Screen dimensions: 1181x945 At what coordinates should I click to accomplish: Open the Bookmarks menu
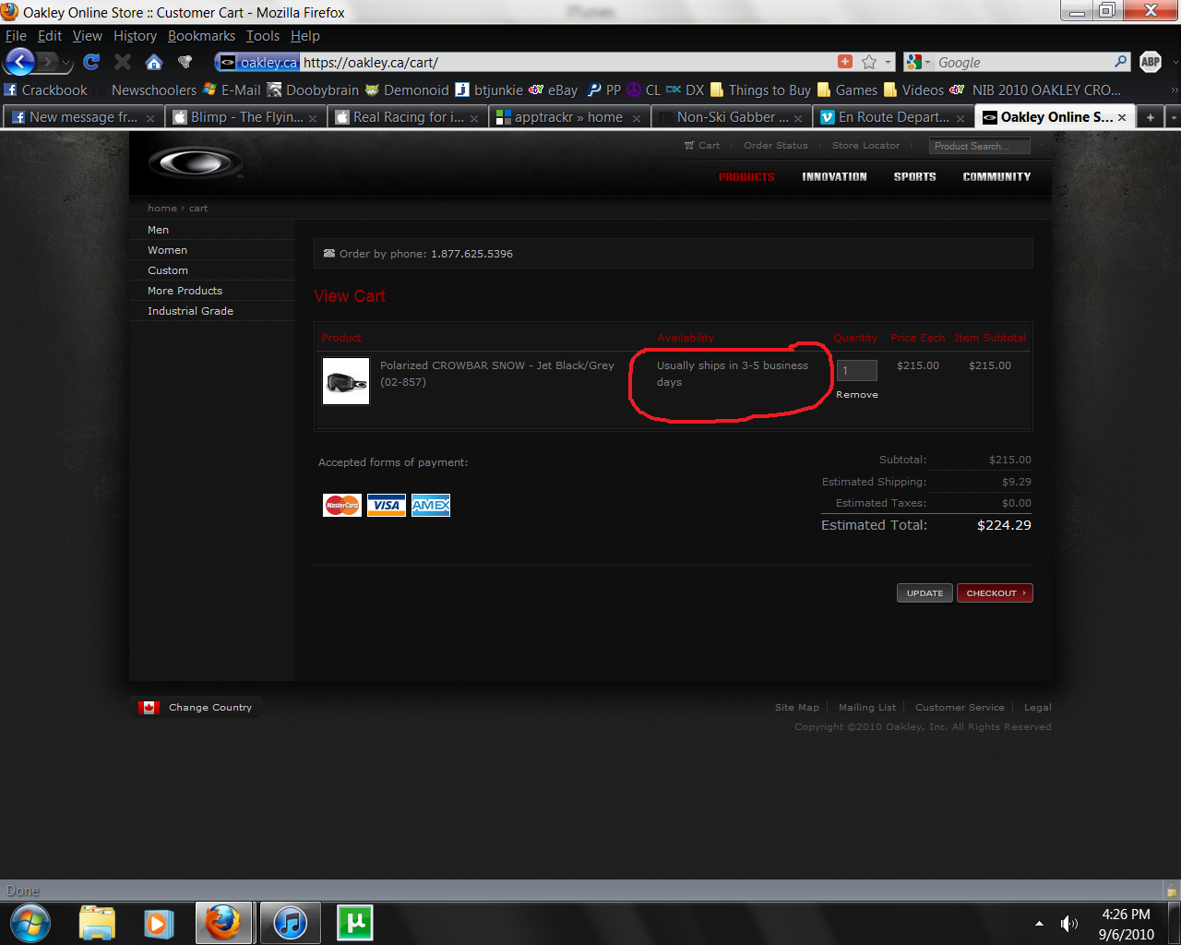(x=201, y=36)
